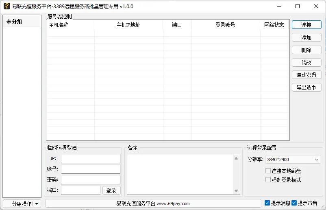Screen dimensions: 326x210
Task: Click the 修改 button
Action: [x=306, y=63]
